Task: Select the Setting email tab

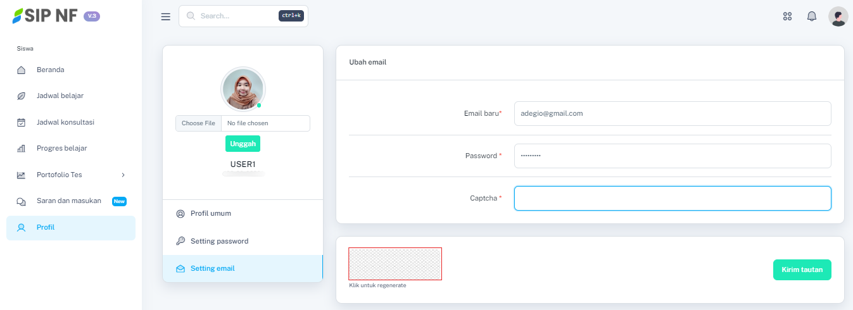Action: [x=212, y=268]
